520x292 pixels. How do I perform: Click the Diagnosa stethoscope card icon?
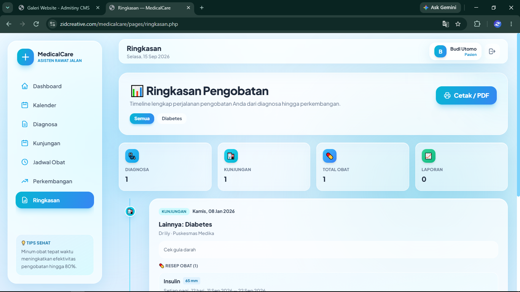(x=132, y=156)
